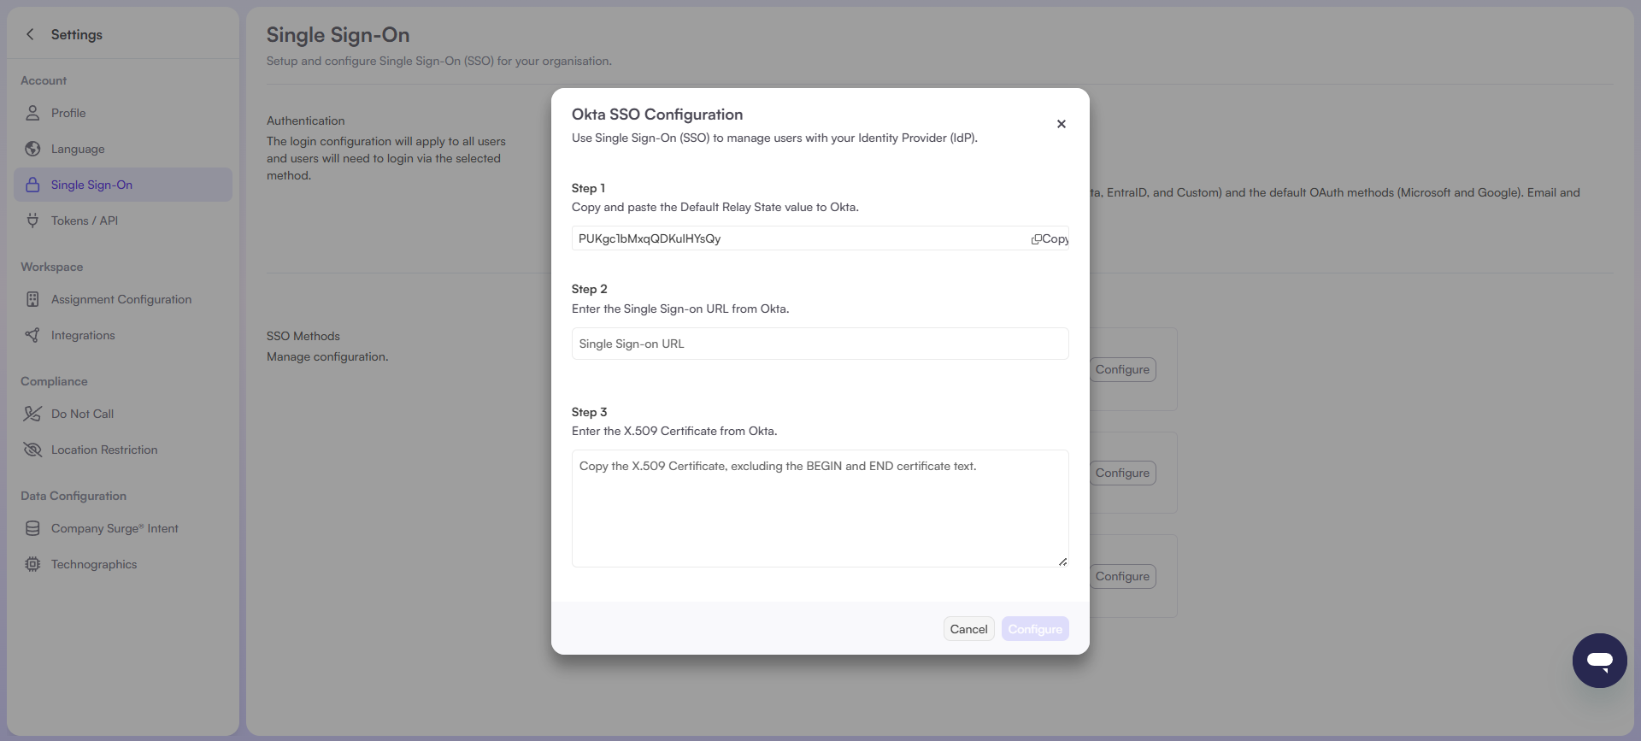Click the Profile person icon

pyautogui.click(x=32, y=113)
